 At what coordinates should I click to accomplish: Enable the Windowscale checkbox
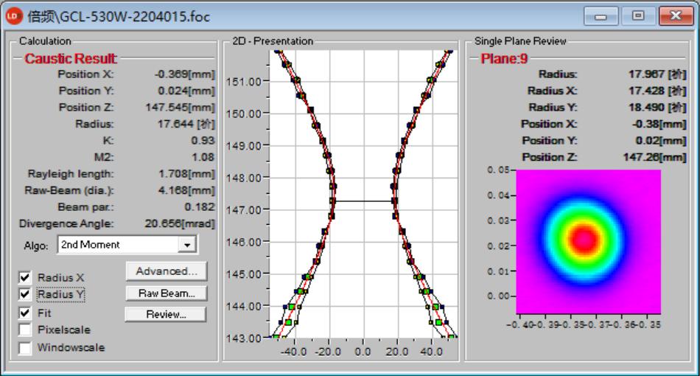click(x=26, y=348)
